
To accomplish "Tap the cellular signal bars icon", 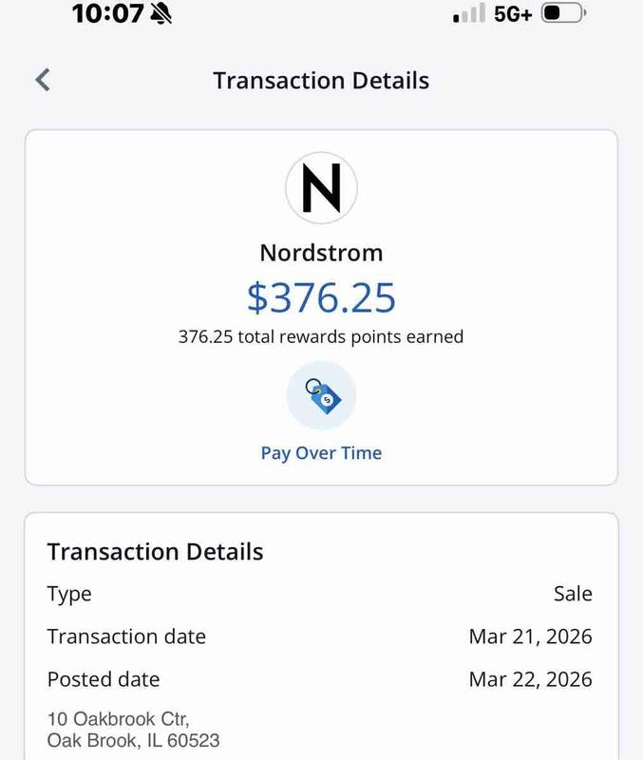I will pos(469,14).
